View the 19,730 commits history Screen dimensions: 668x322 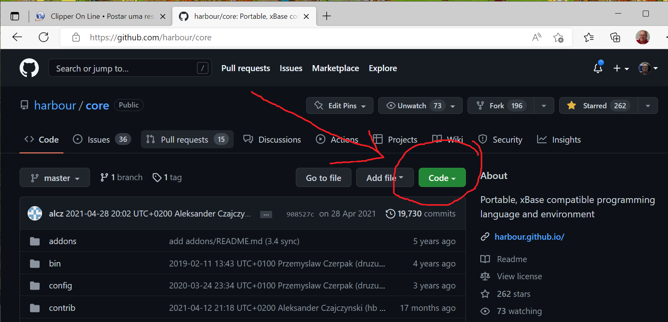421,214
